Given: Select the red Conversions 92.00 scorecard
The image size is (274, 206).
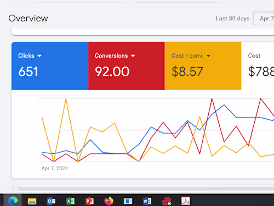Looking at the screenshot, I should click(x=127, y=66).
